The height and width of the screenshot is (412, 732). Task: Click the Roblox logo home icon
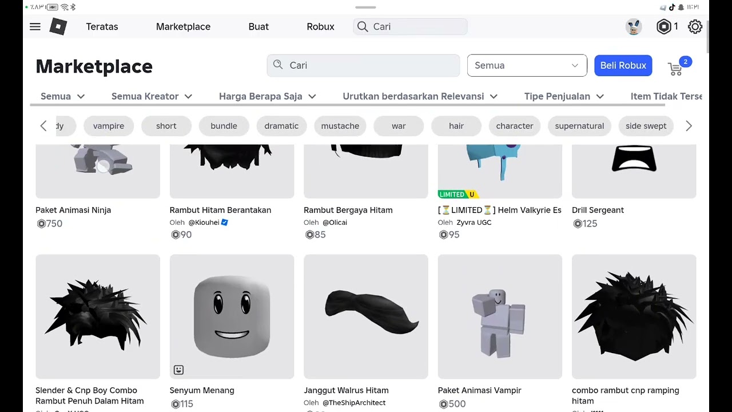click(x=58, y=26)
